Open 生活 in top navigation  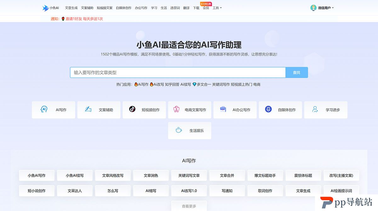coord(164,8)
